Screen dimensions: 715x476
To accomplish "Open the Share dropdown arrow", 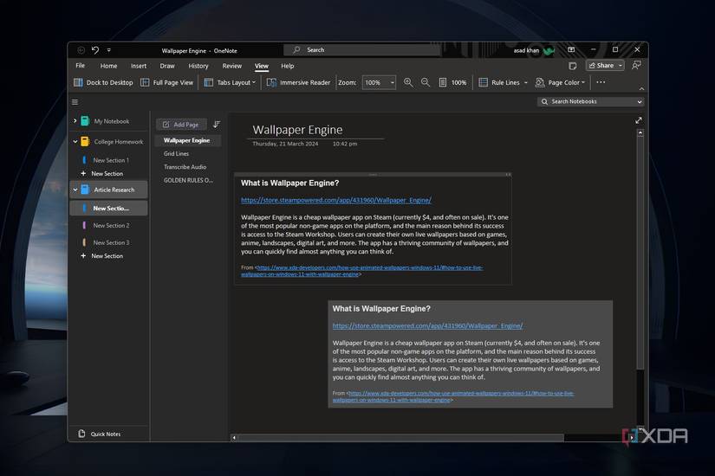I will [x=621, y=66].
